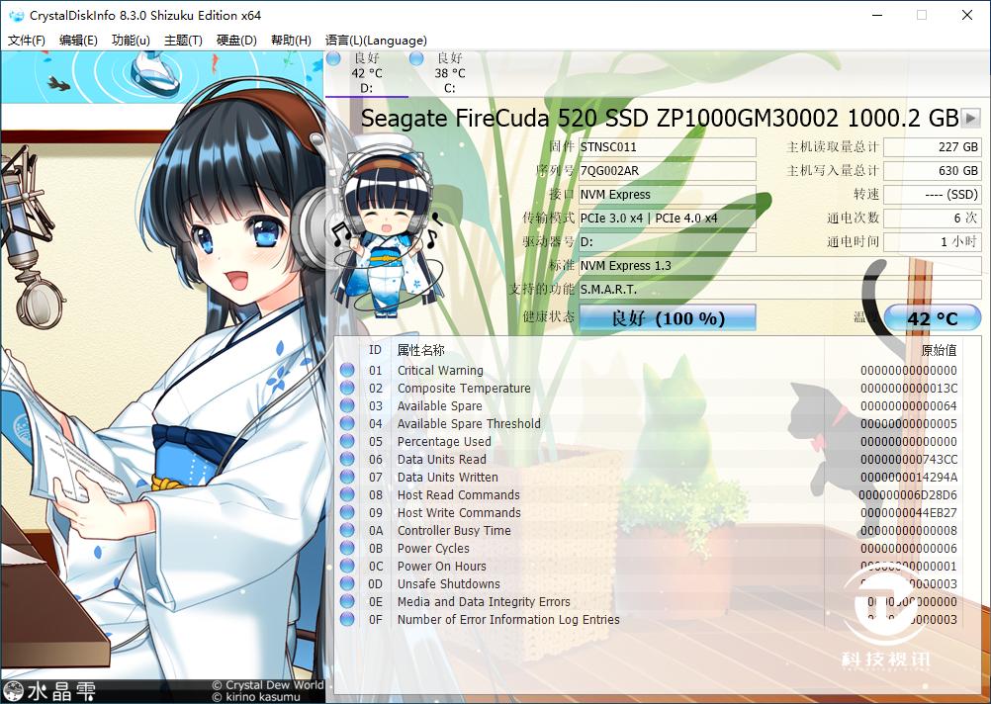Image resolution: width=991 pixels, height=704 pixels.
Task: Expand to the next drive using the arrow button
Action: (969, 118)
